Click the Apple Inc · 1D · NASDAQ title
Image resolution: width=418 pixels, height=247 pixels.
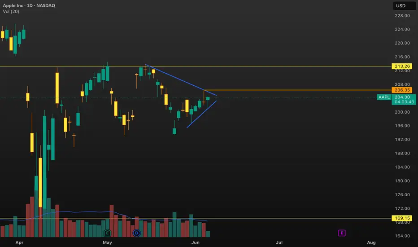pos(29,5)
